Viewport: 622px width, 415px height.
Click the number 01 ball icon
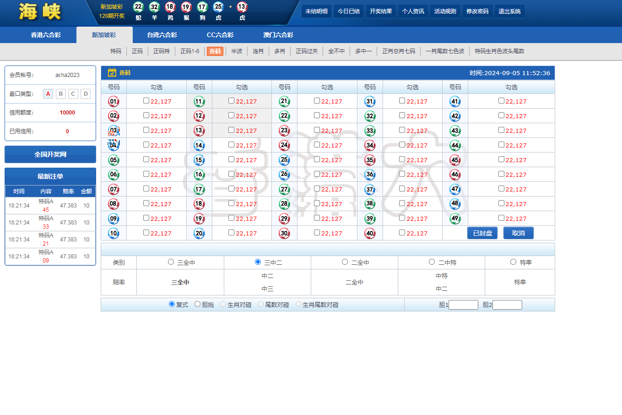(x=114, y=101)
